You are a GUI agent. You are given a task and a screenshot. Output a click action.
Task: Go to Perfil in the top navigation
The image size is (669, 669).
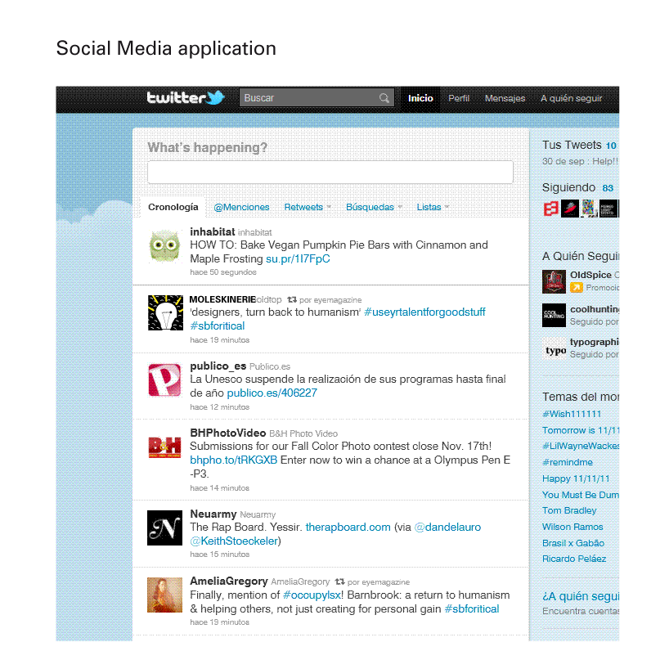(459, 98)
